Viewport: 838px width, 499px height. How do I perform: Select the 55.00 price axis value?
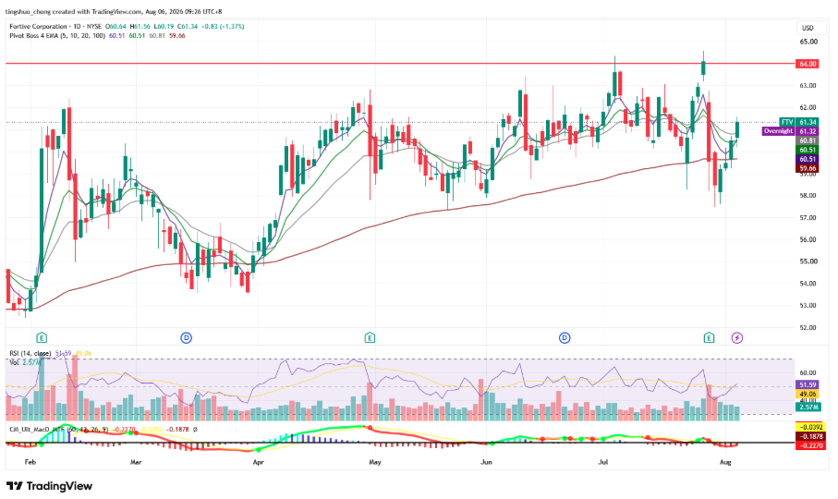(x=808, y=262)
